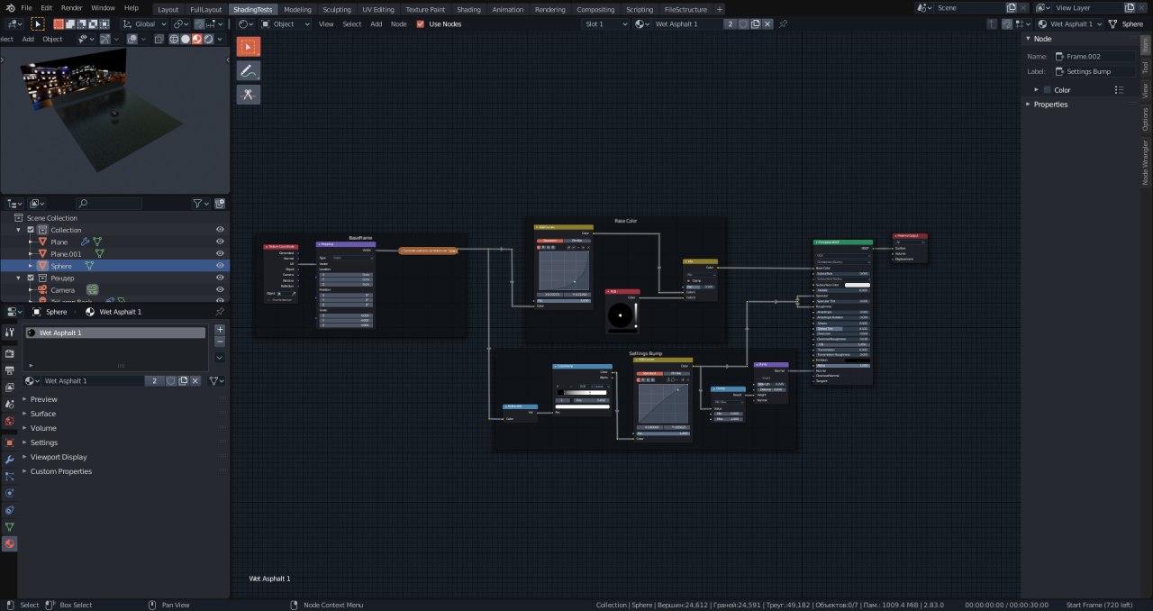Open the View Layer properties tab icon
Viewport: 1153px width, 611px height.
[9, 388]
